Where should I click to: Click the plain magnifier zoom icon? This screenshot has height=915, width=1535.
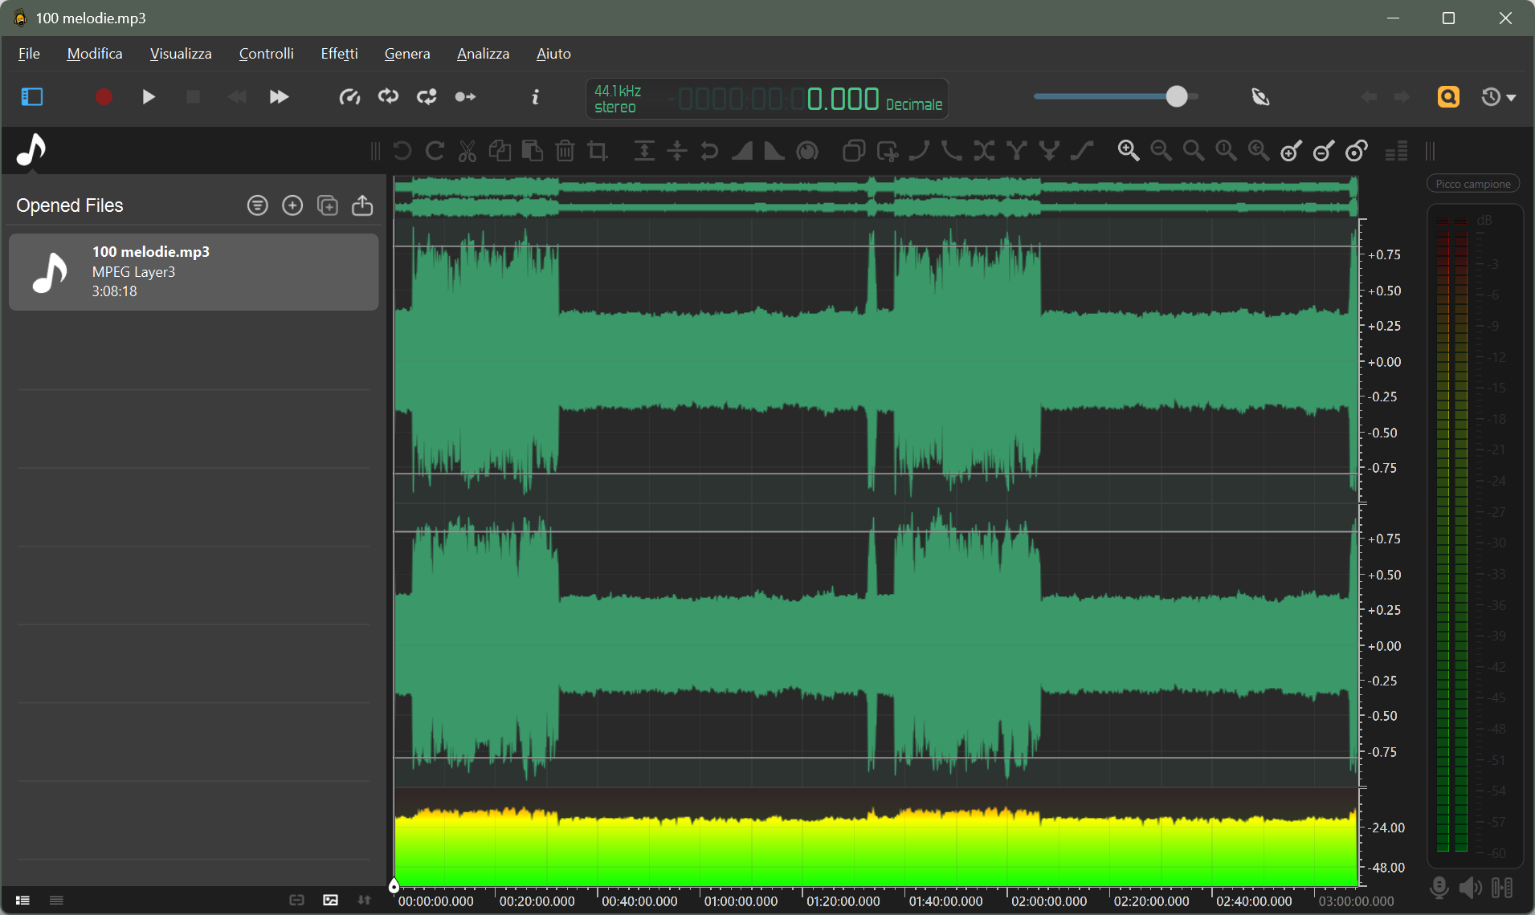click(1194, 151)
